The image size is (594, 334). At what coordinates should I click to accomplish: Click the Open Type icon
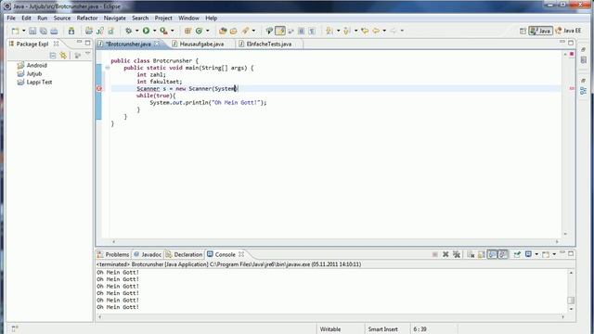click(x=223, y=31)
